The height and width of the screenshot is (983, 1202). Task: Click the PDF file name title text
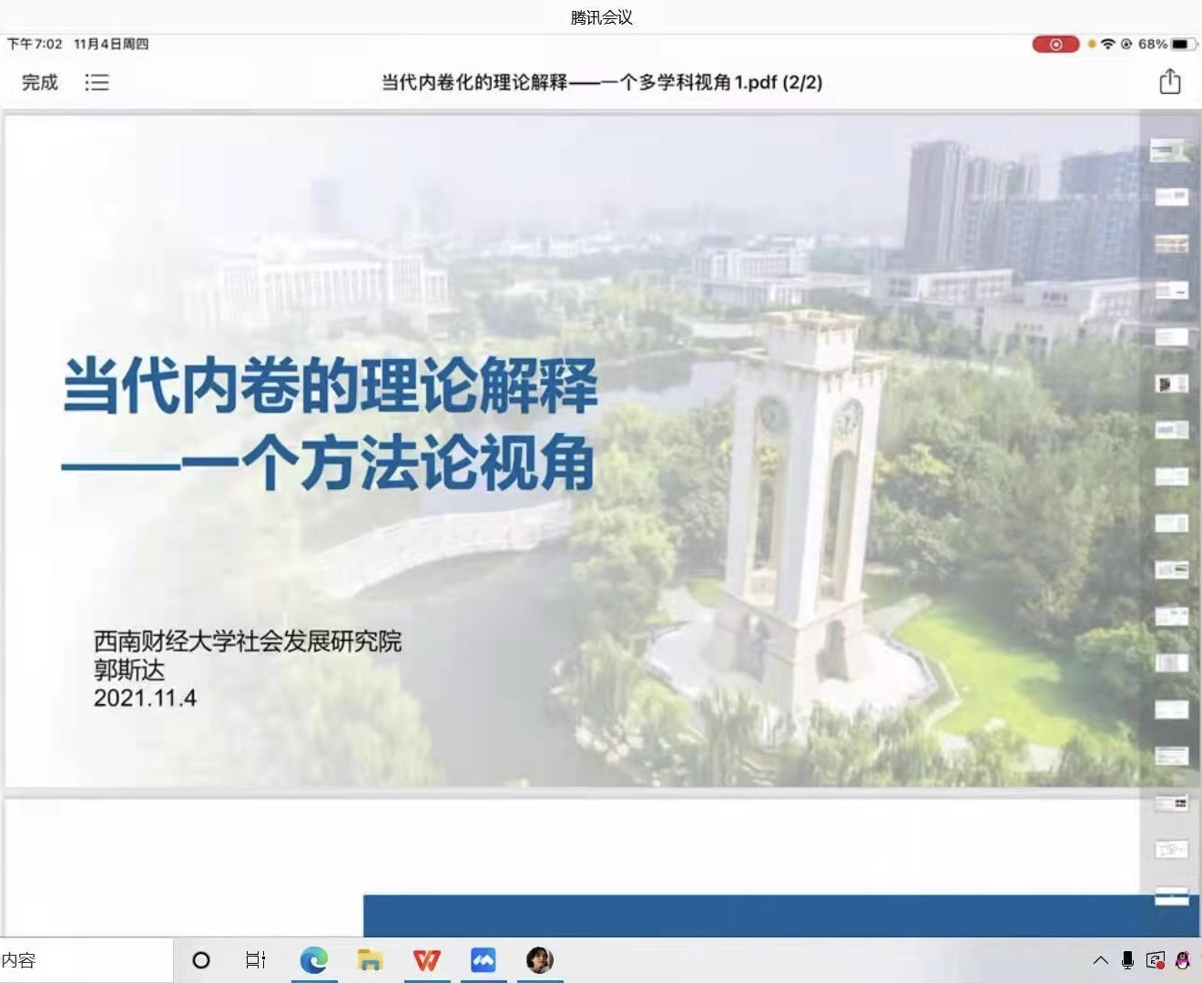[602, 83]
